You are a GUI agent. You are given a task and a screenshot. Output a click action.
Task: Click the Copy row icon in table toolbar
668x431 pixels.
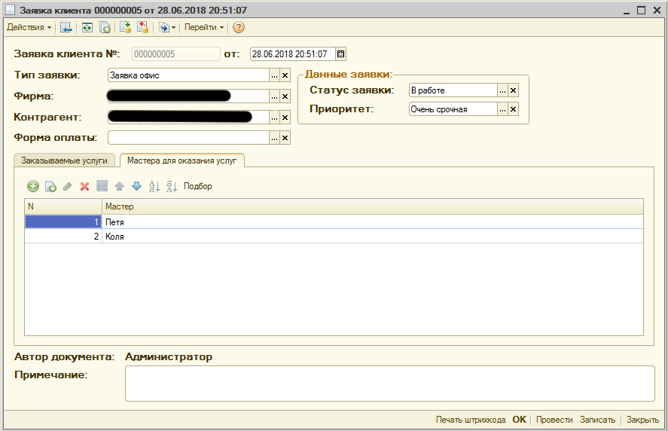[x=50, y=186]
